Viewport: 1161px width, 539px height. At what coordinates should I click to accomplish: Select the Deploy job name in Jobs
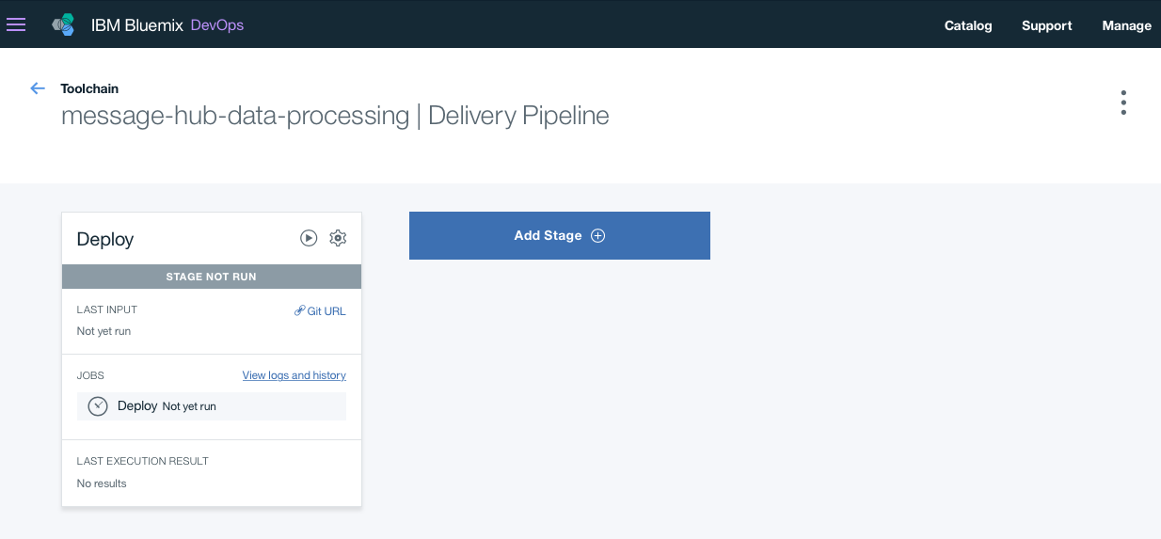(x=137, y=406)
